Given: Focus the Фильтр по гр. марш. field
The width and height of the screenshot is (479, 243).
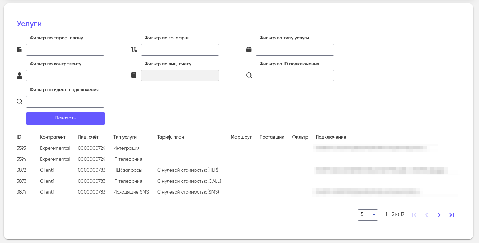Looking at the screenshot, I should 180,50.
